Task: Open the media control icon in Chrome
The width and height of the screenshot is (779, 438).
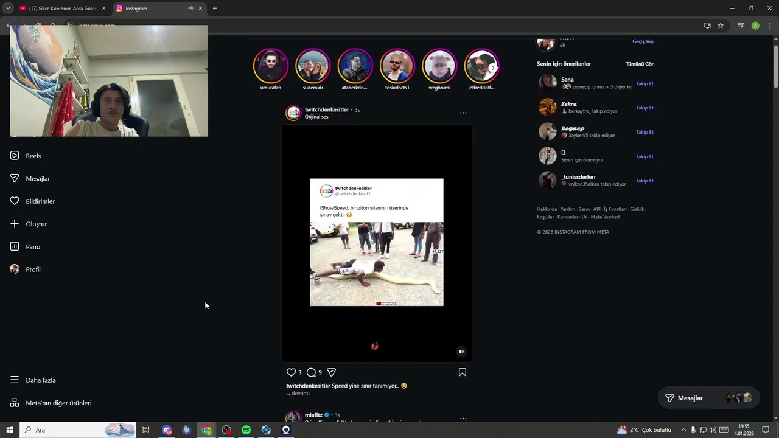Action: click(x=741, y=26)
